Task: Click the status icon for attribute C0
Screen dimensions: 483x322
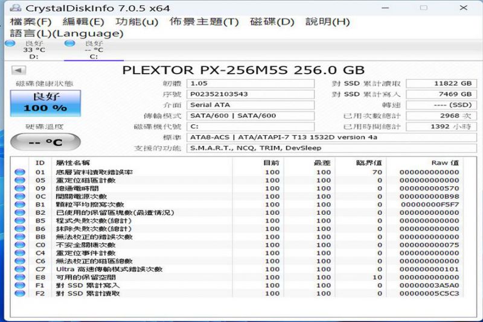Action: click(20, 245)
